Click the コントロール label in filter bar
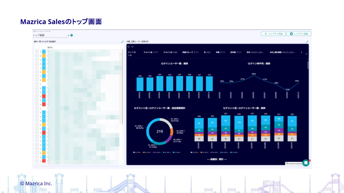 click(132, 54)
